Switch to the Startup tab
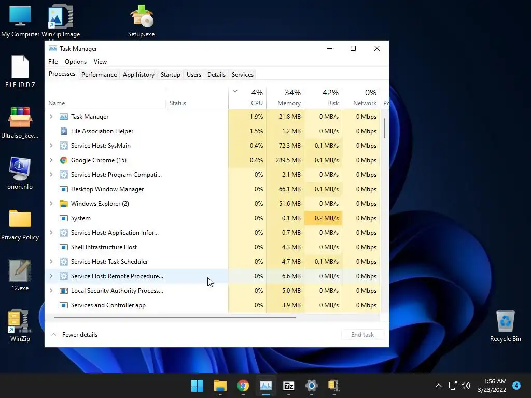The image size is (531, 398). [170, 75]
